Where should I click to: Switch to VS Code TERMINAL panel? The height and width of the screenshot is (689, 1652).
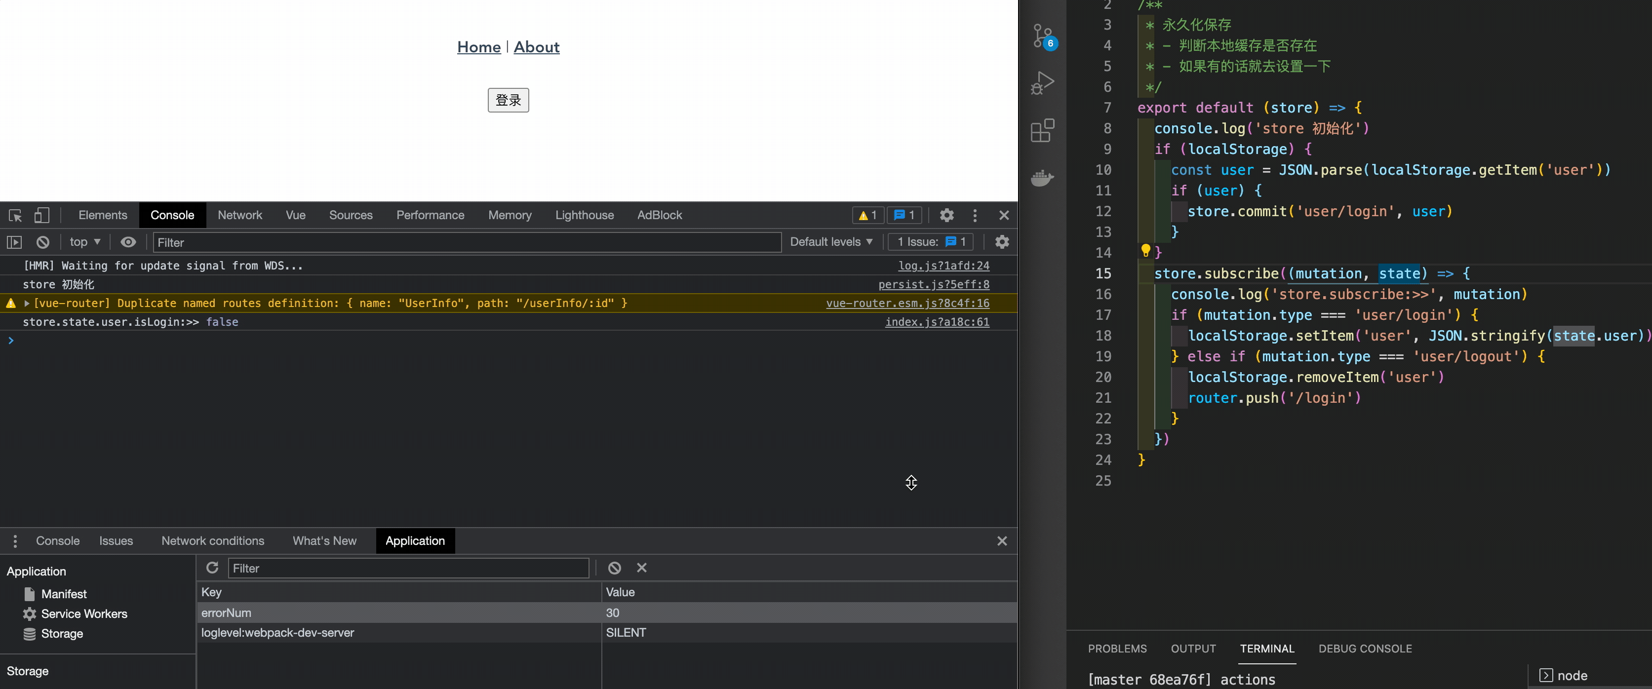point(1266,649)
